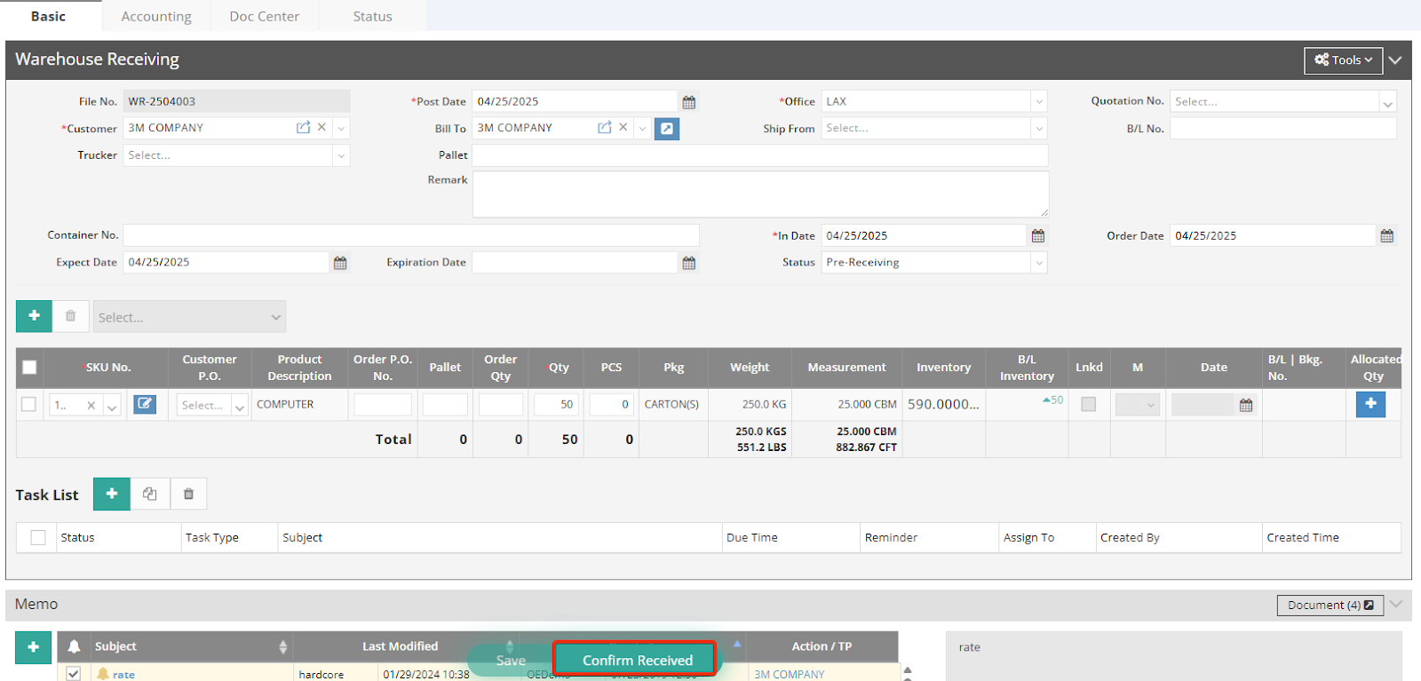Open the Post Date calendar picker
The image size is (1421, 681).
(688, 102)
